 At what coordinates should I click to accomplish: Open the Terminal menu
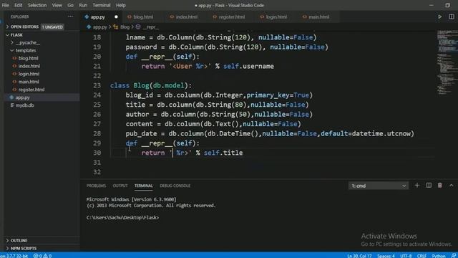pyautogui.click(x=102, y=5)
